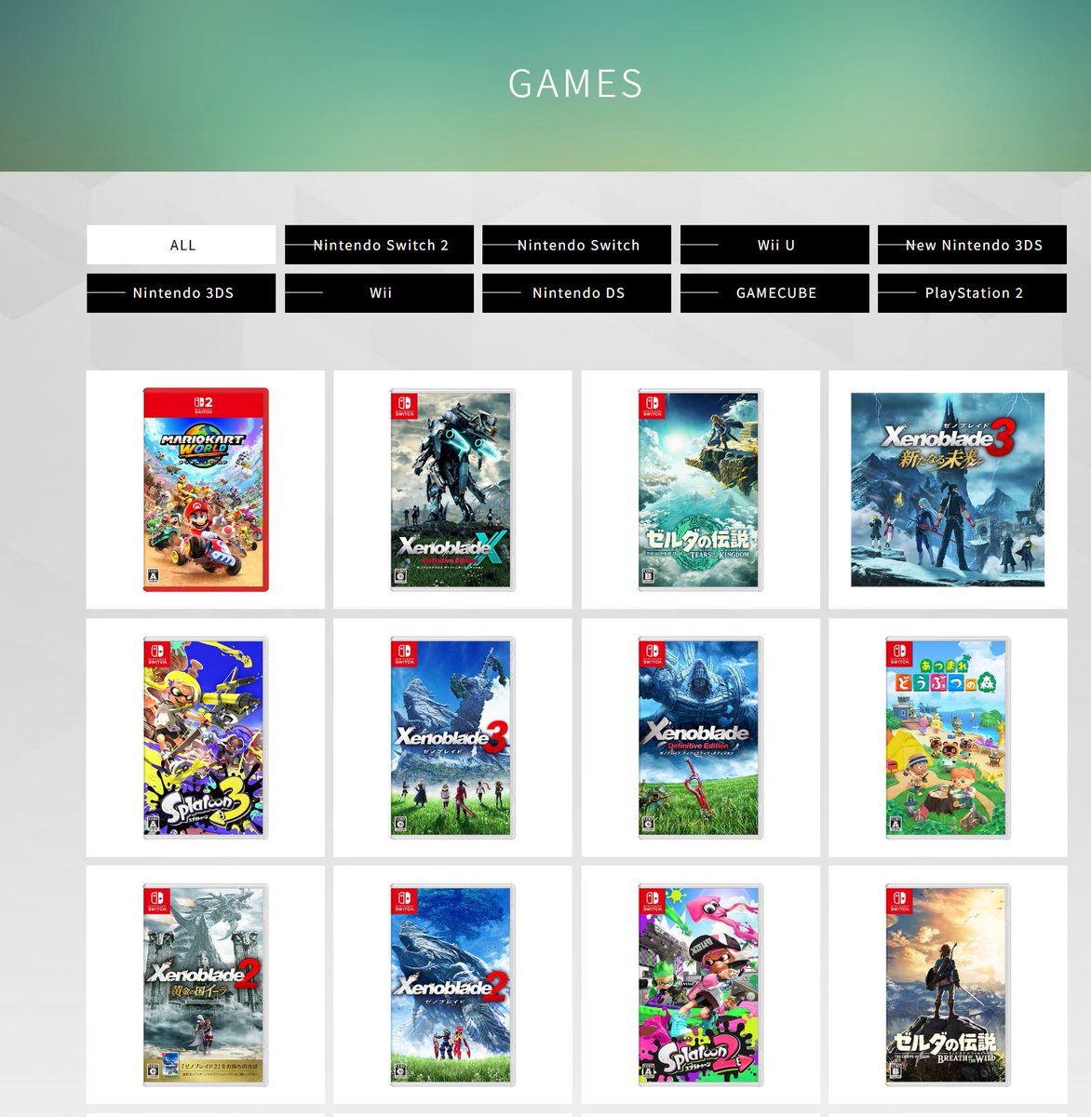Screen dimensions: 1091x1117
Task: Open Xenoblade 3 expansion artwork
Action: (x=948, y=490)
